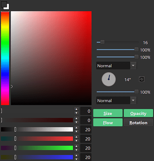Click up arrow beside the green slider
The height and width of the screenshot is (161, 154).
77,146
